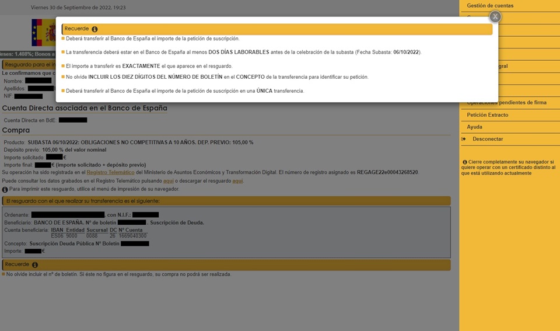The image size is (560, 331).
Task: Click Desconectar to log out
Action: pos(488,139)
